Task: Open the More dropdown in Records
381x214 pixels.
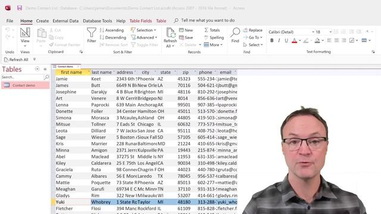Action: pyautogui.click(x=213, y=45)
